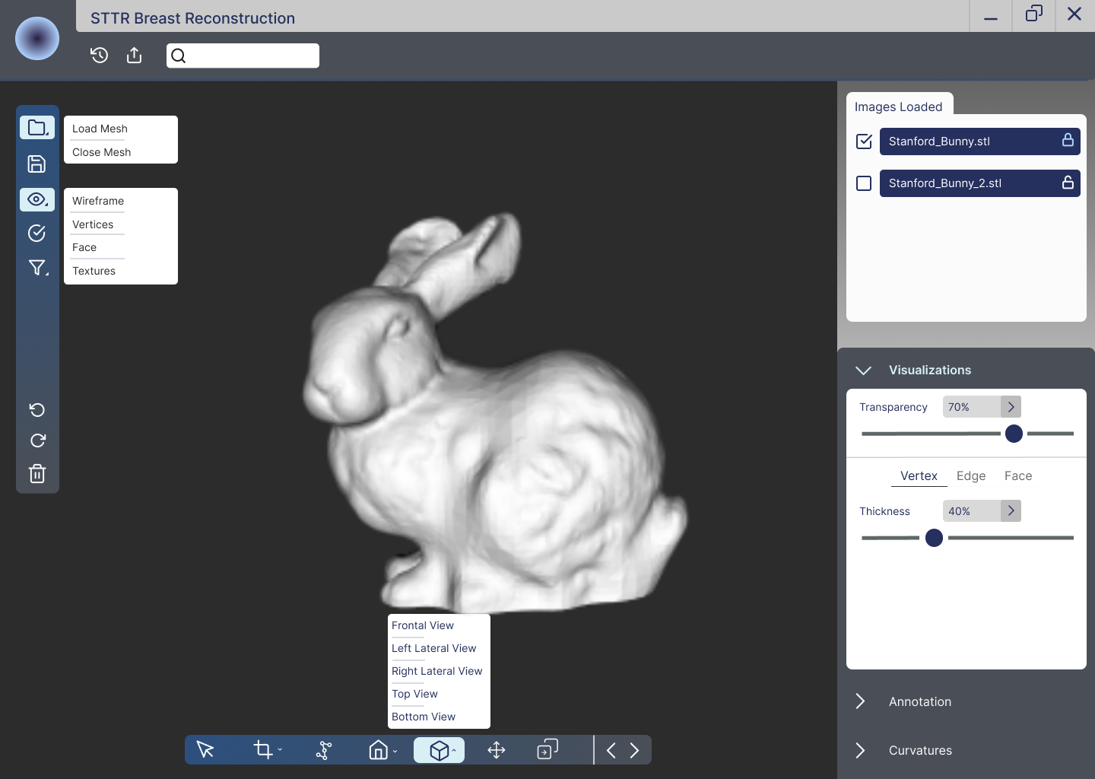Click the trash delete icon

pyautogui.click(x=37, y=474)
